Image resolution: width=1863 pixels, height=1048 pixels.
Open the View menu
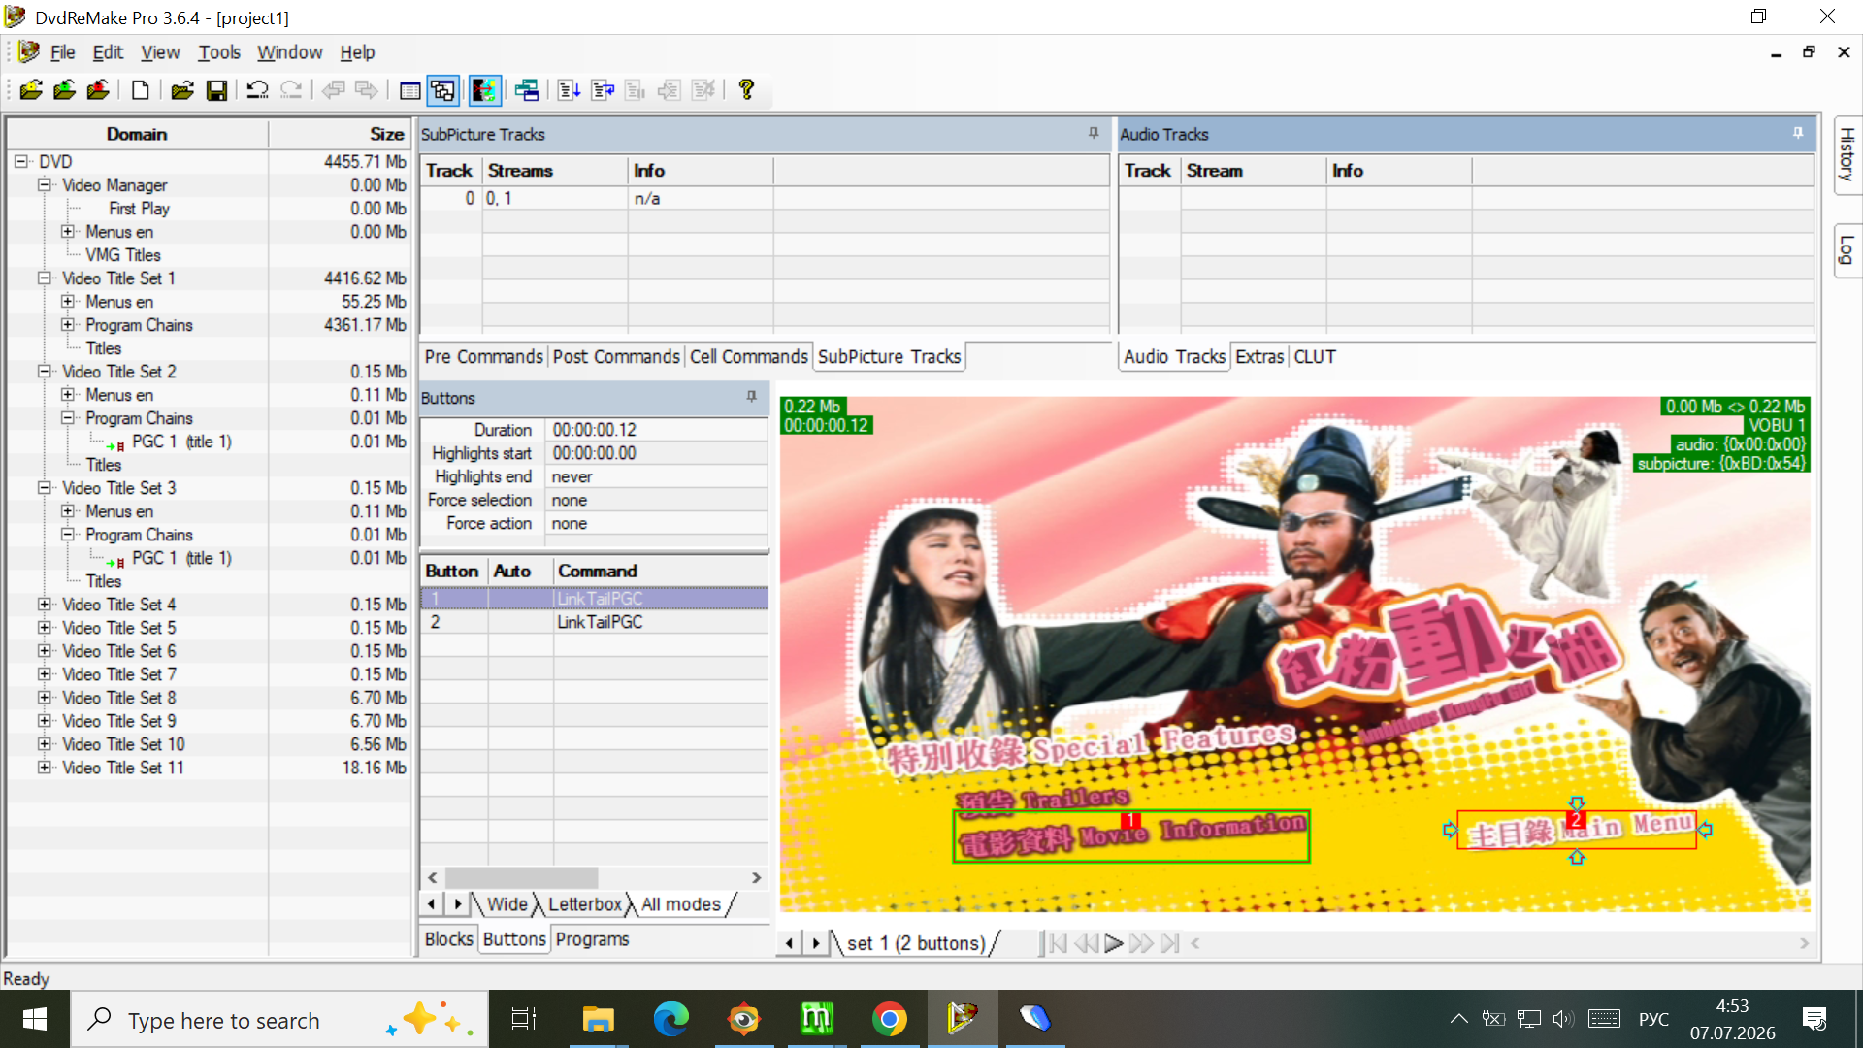(160, 52)
